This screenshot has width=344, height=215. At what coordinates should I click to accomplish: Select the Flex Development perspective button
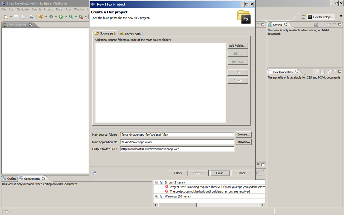point(321,17)
